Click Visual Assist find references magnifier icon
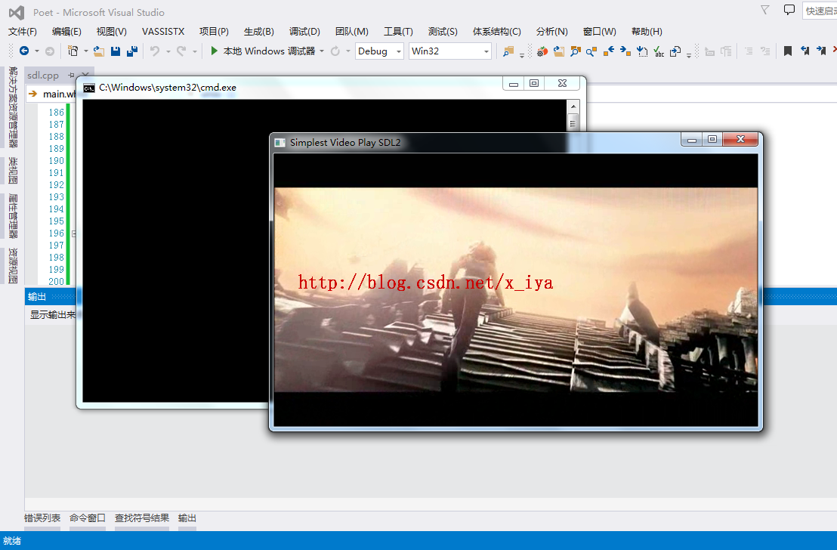Screen dimensions: 837x550 591,51
